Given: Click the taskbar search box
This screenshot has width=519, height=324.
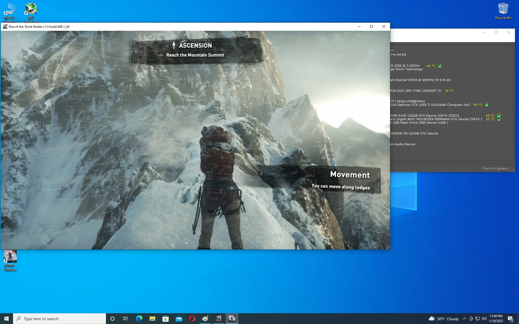Looking at the screenshot, I should click(x=59, y=319).
